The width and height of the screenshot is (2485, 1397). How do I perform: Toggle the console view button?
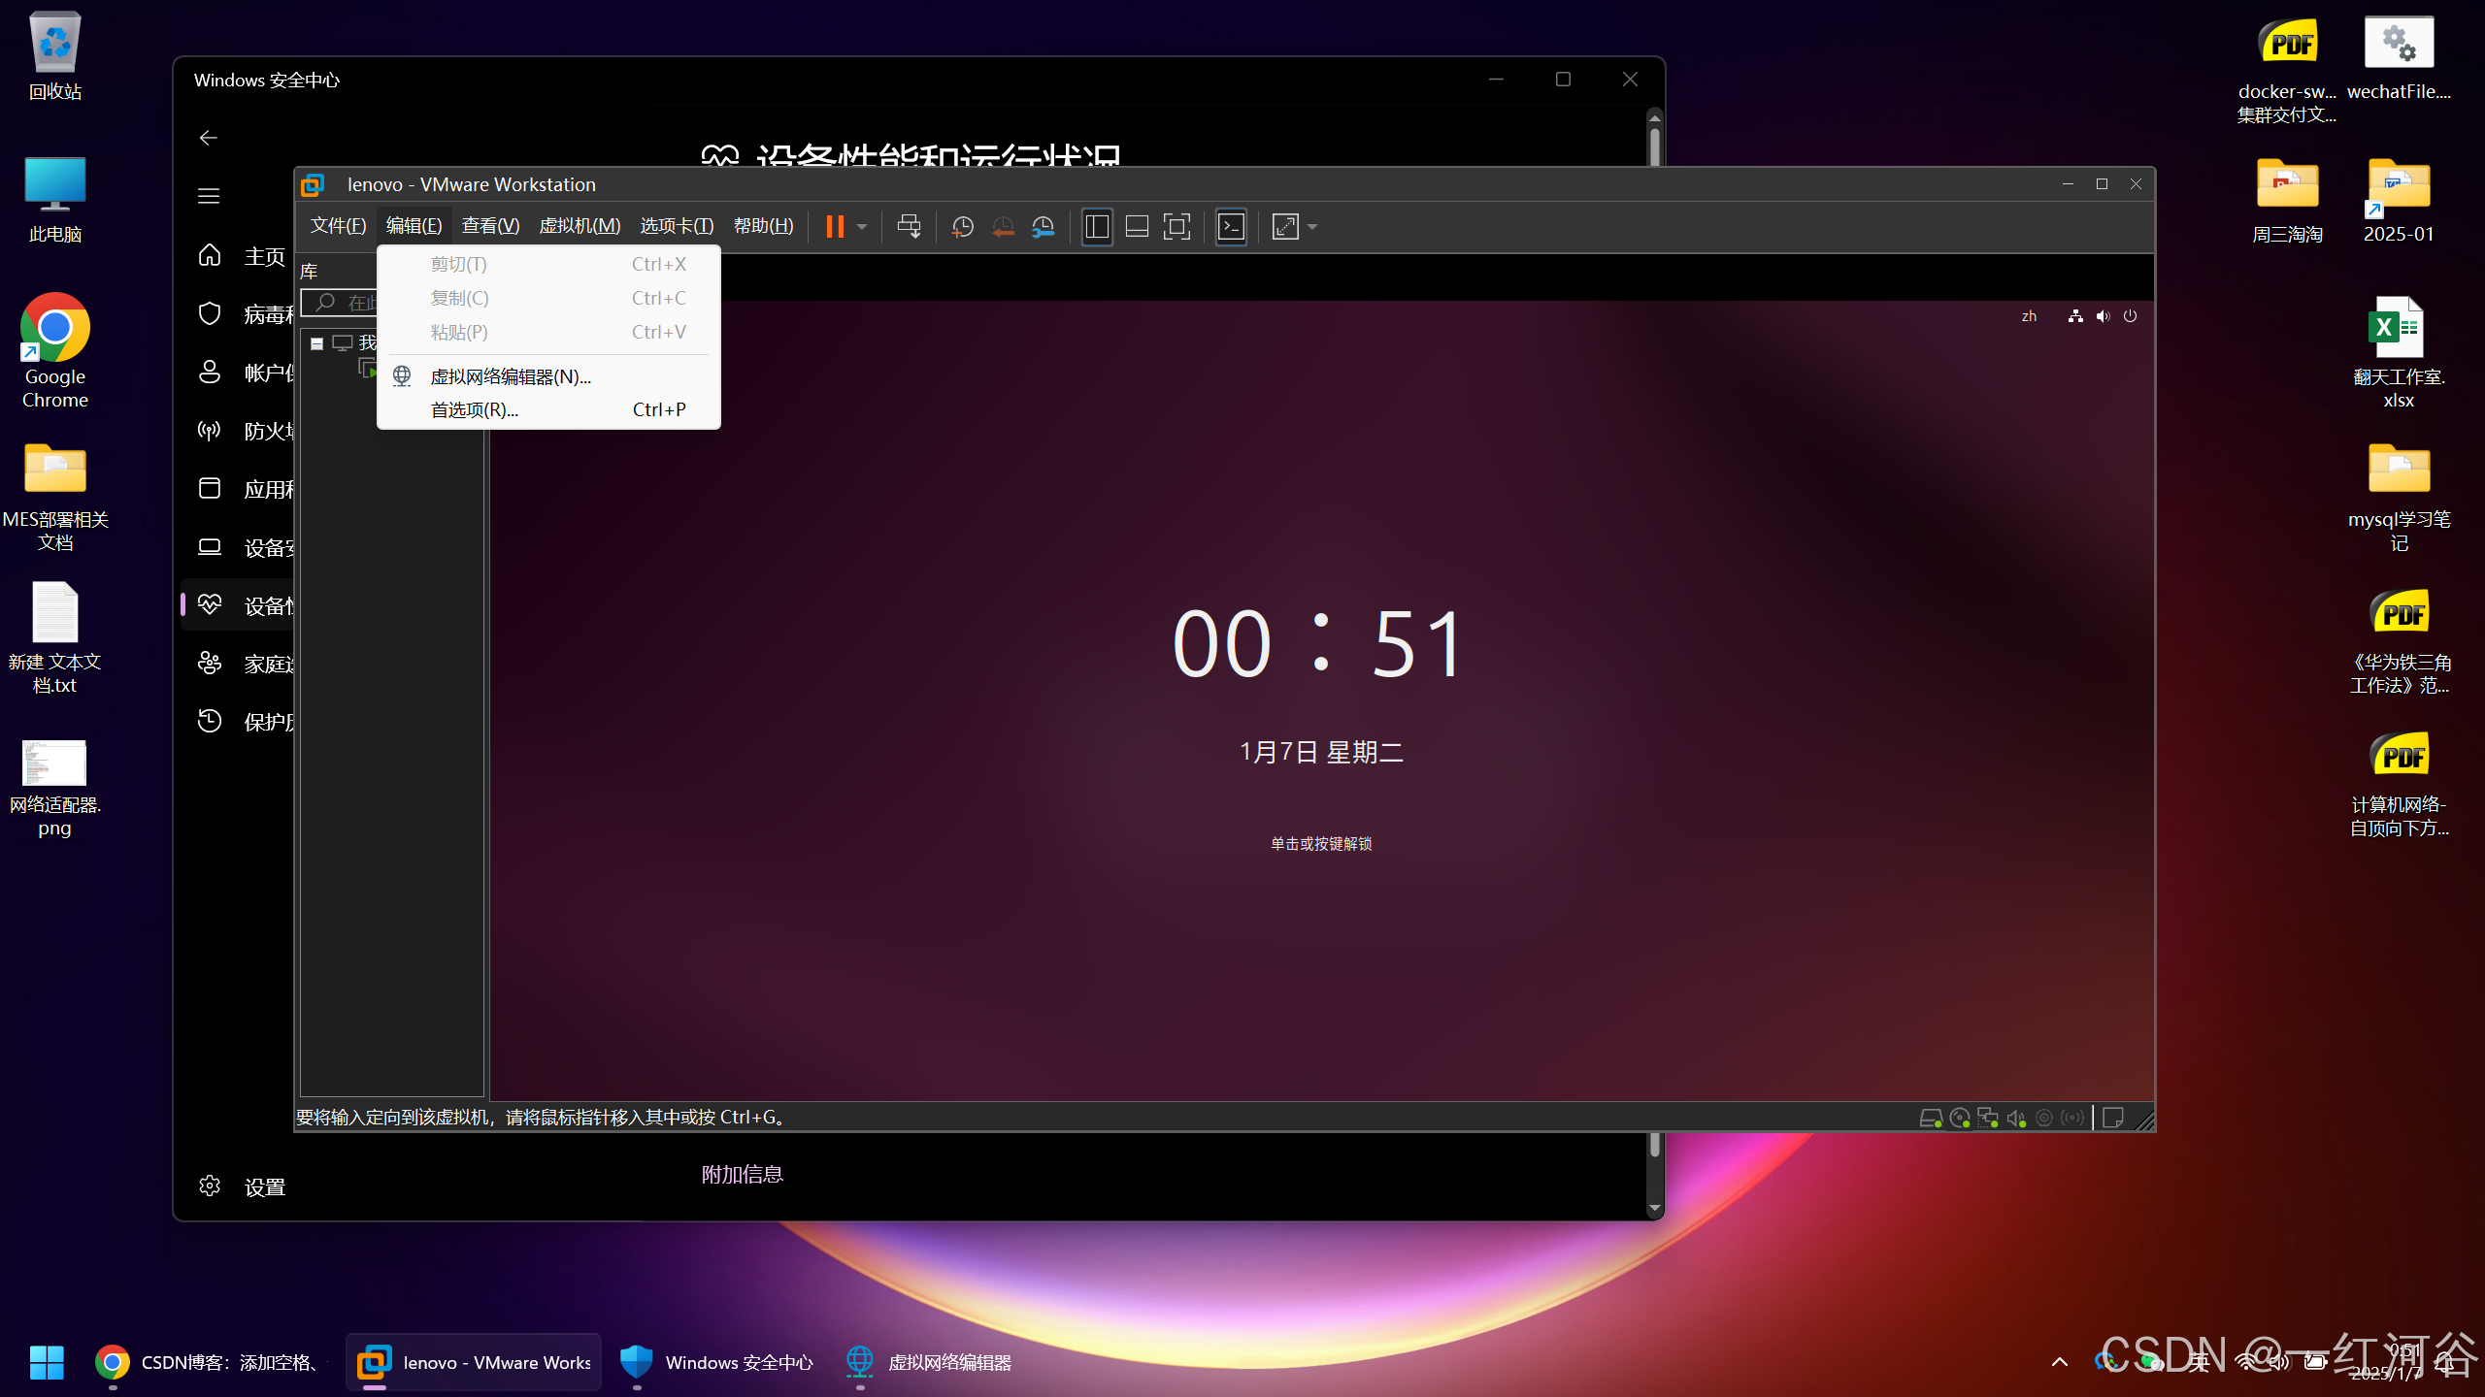(1231, 226)
